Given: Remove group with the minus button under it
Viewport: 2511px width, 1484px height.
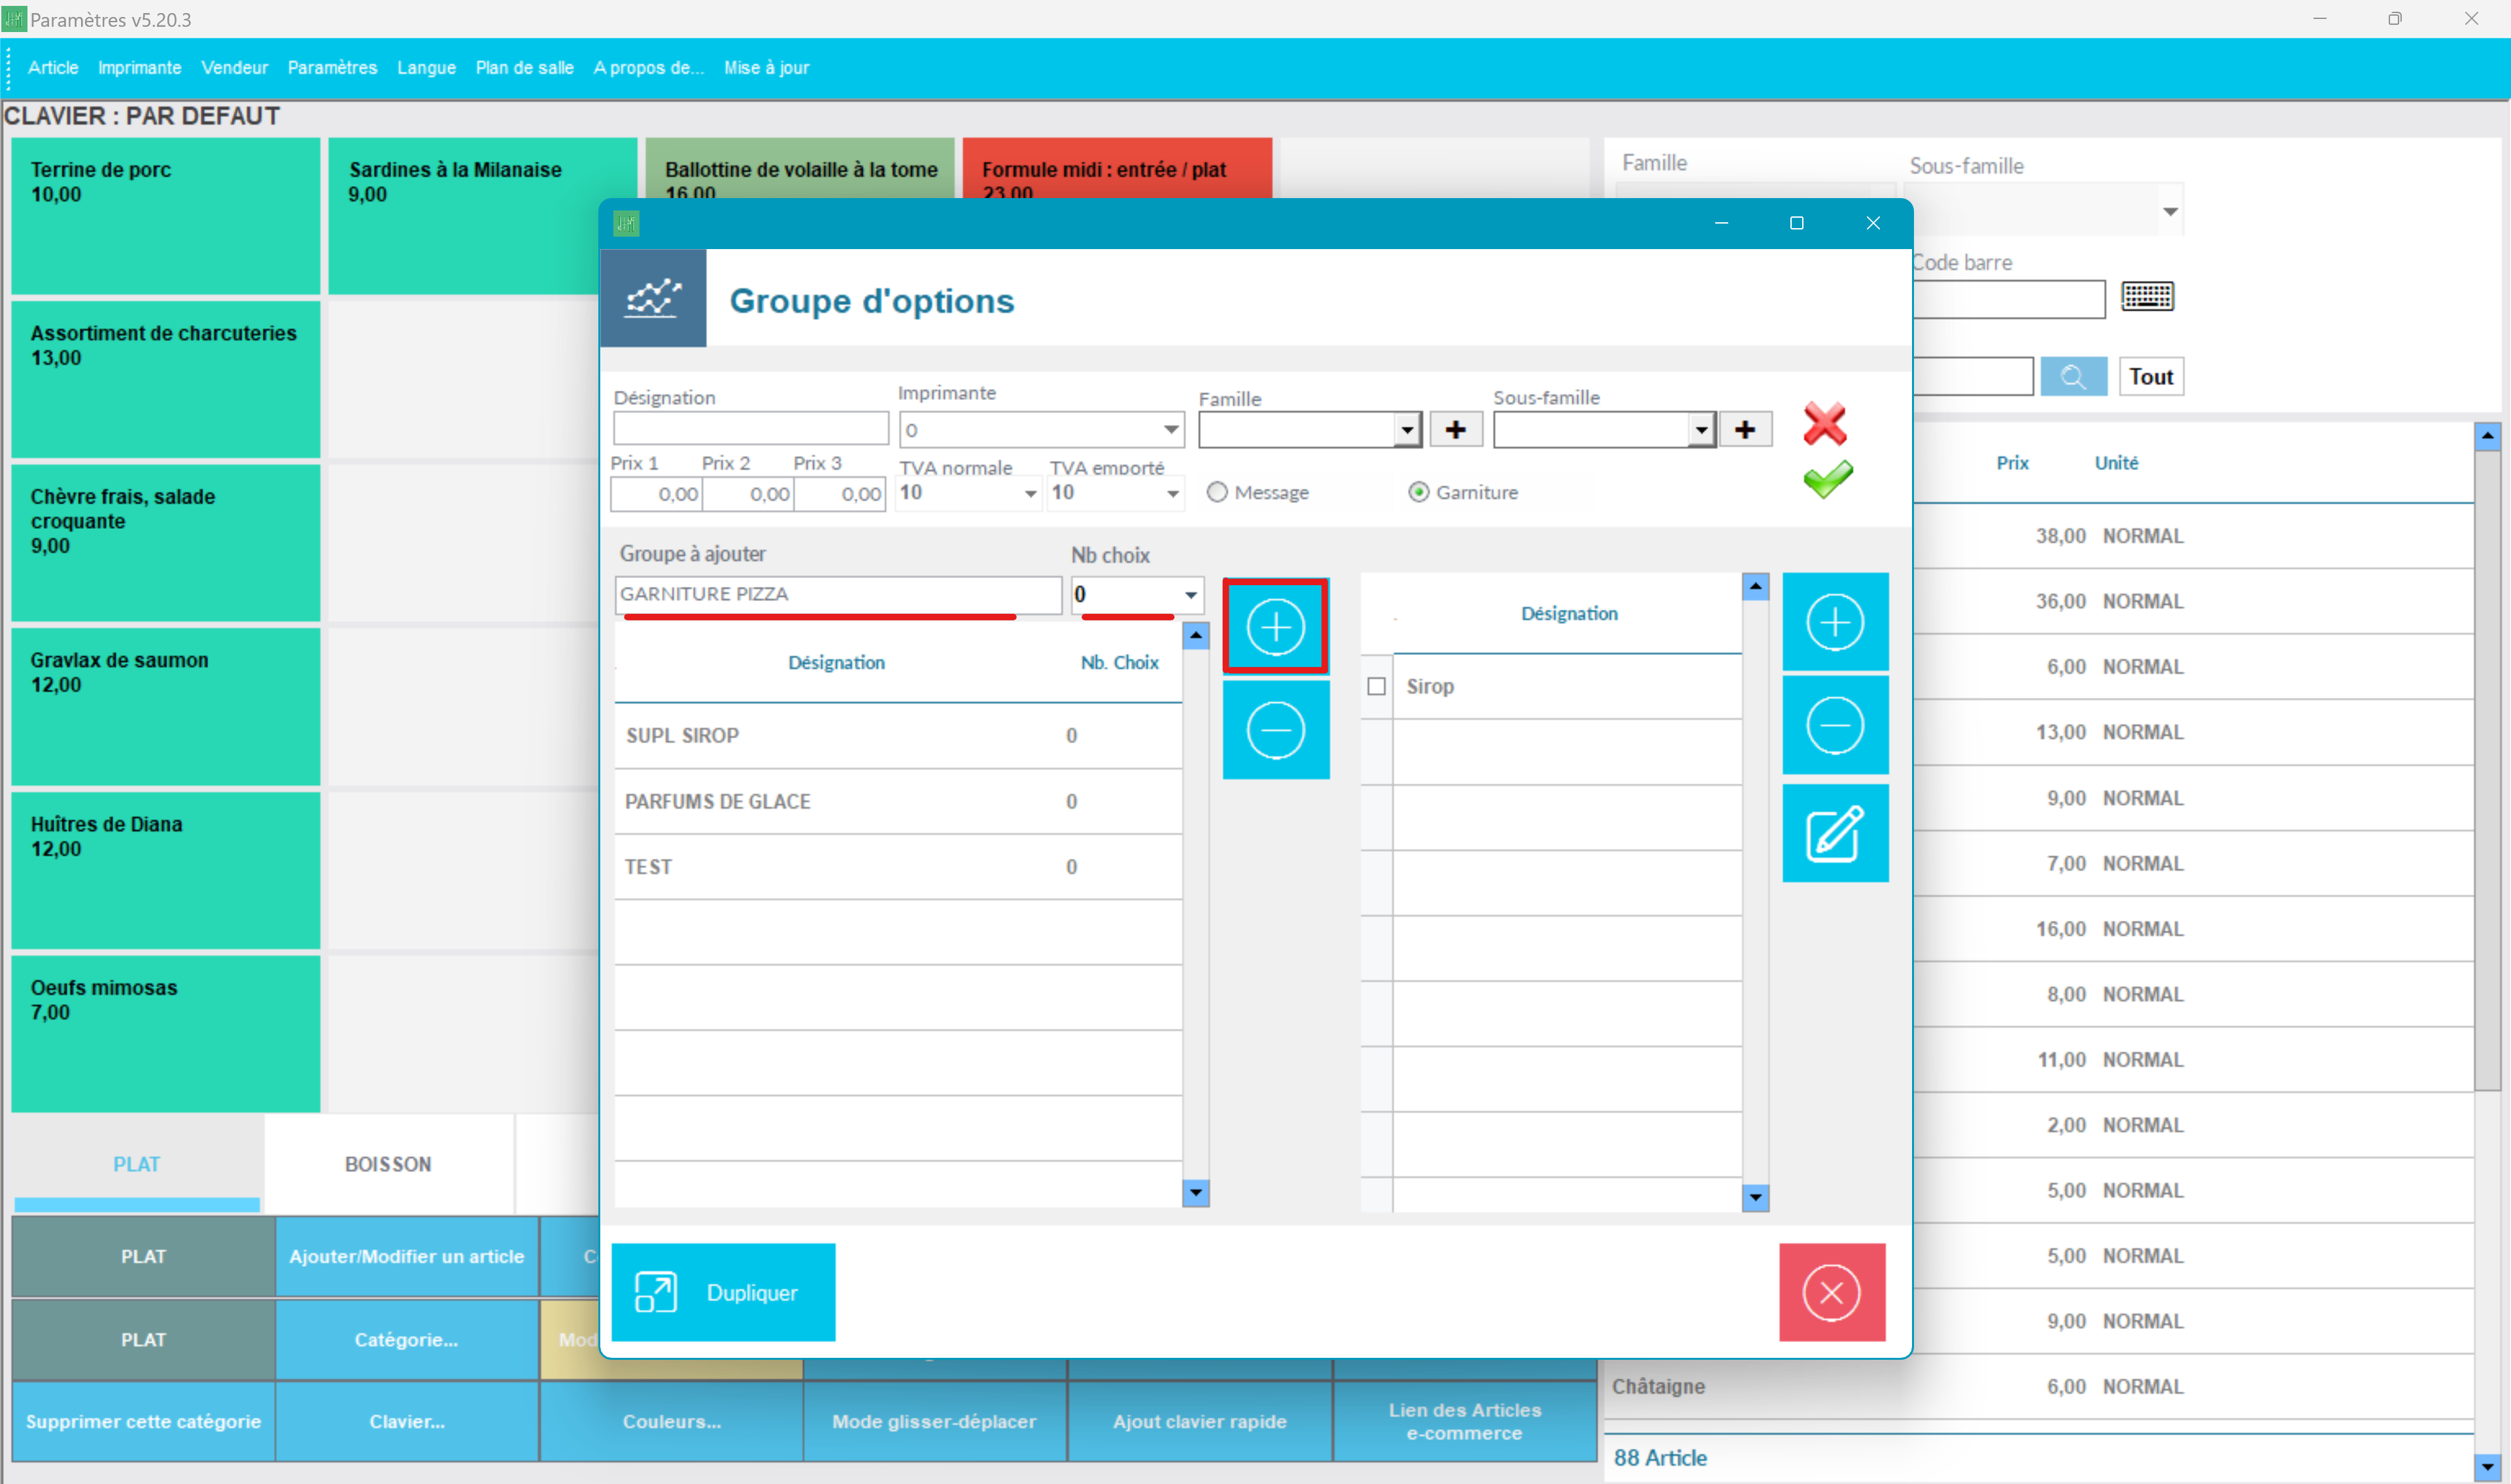Looking at the screenshot, I should point(1275,730).
